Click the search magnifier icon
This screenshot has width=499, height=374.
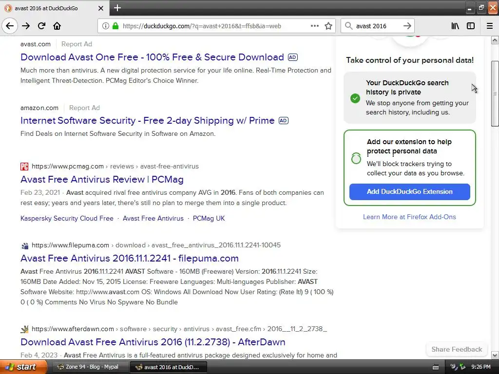tap(348, 26)
